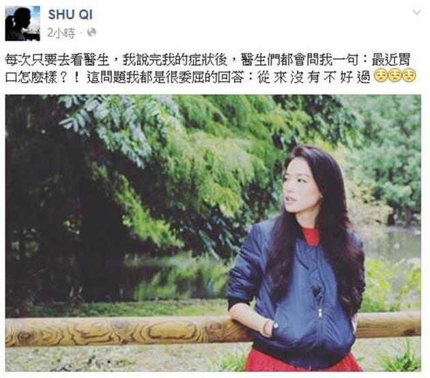Click the middle unamused face emoji
Screen dimensions: 430x378
pos(395,76)
